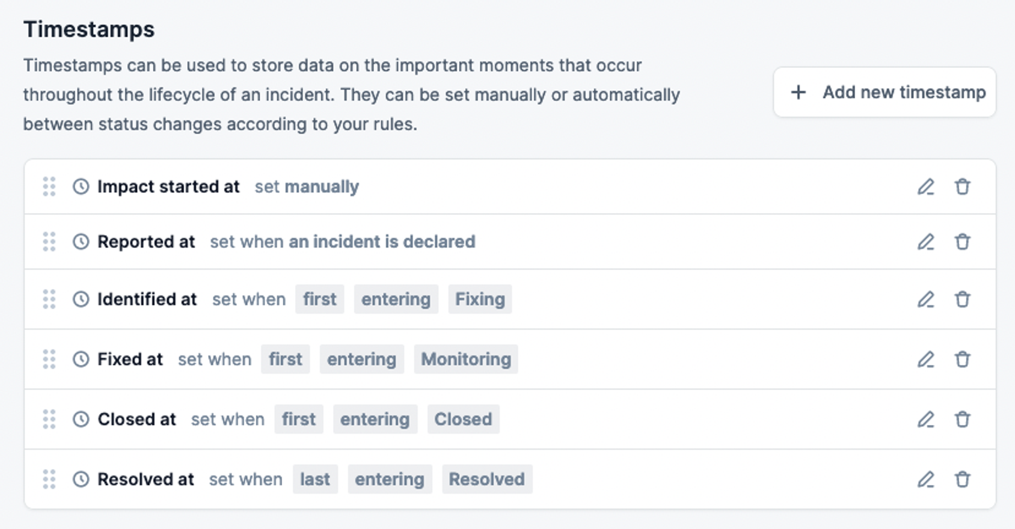The width and height of the screenshot is (1015, 529).
Task: Click Add new timestamp button
Action: pos(885,92)
